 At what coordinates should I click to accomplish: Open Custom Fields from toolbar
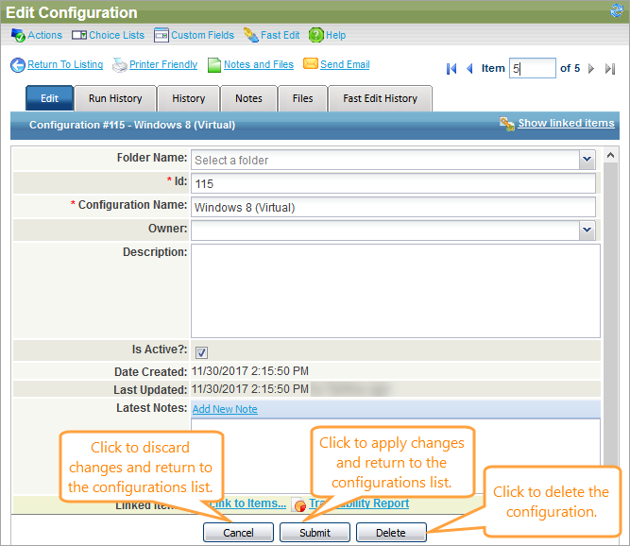[x=161, y=35]
